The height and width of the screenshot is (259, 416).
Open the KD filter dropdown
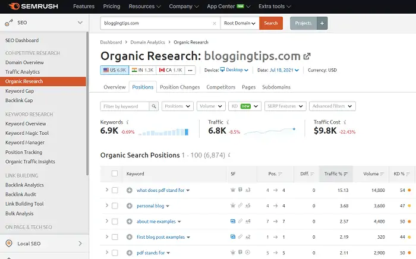[x=245, y=106]
